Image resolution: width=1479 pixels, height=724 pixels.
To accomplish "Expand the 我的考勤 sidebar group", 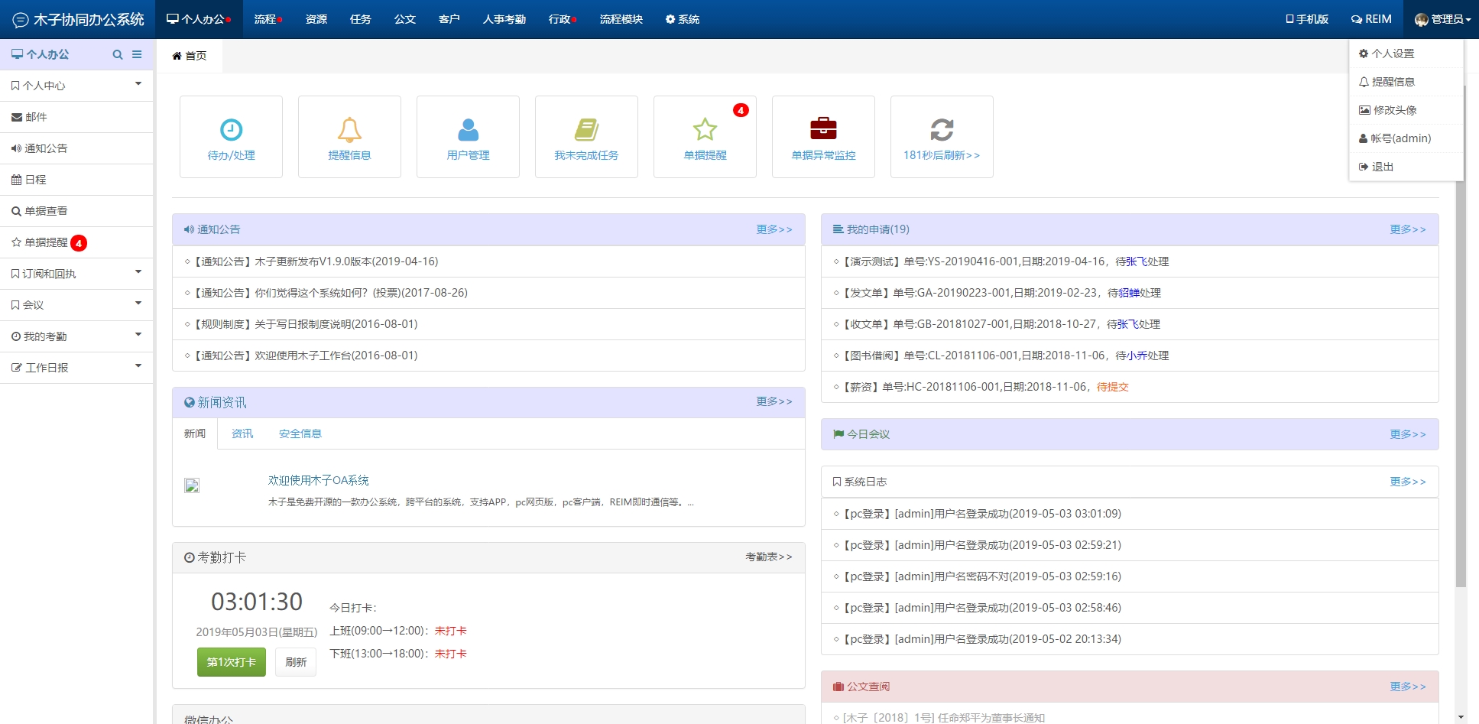I will [76, 336].
